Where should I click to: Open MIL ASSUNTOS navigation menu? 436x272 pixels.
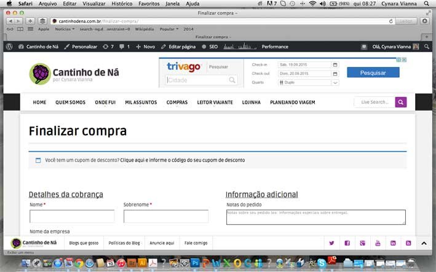[x=141, y=103]
